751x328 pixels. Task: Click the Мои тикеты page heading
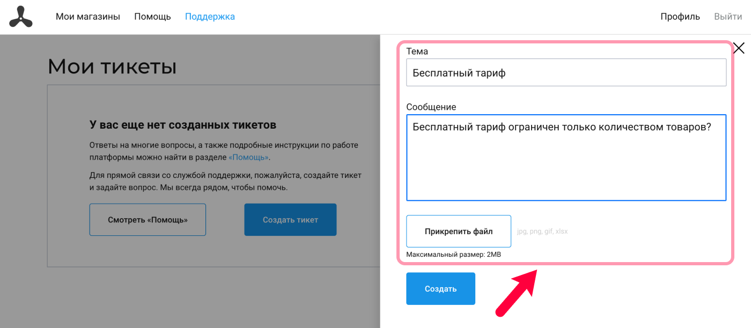coord(112,66)
